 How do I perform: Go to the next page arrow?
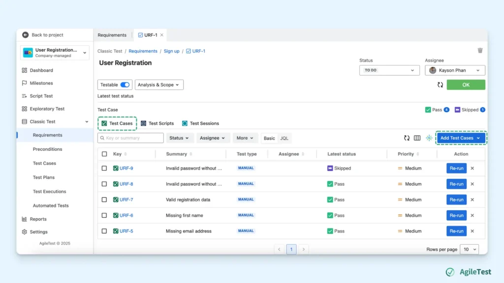[303, 249]
